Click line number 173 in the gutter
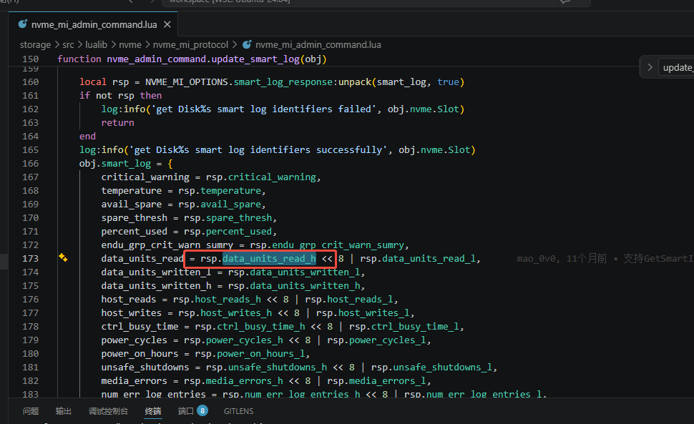 click(x=30, y=258)
